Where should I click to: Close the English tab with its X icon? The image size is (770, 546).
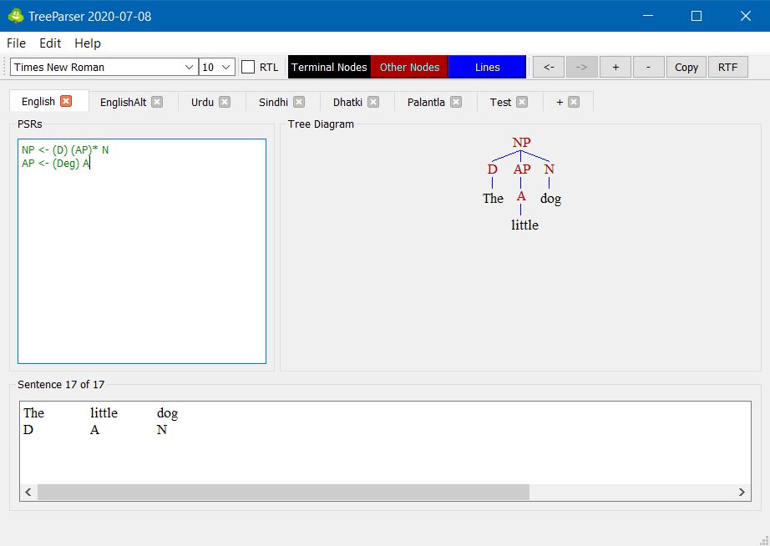(x=66, y=101)
